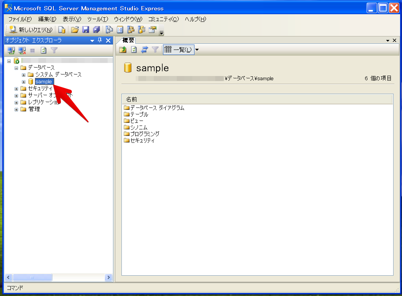Select the server icon at tree root

tap(17, 61)
